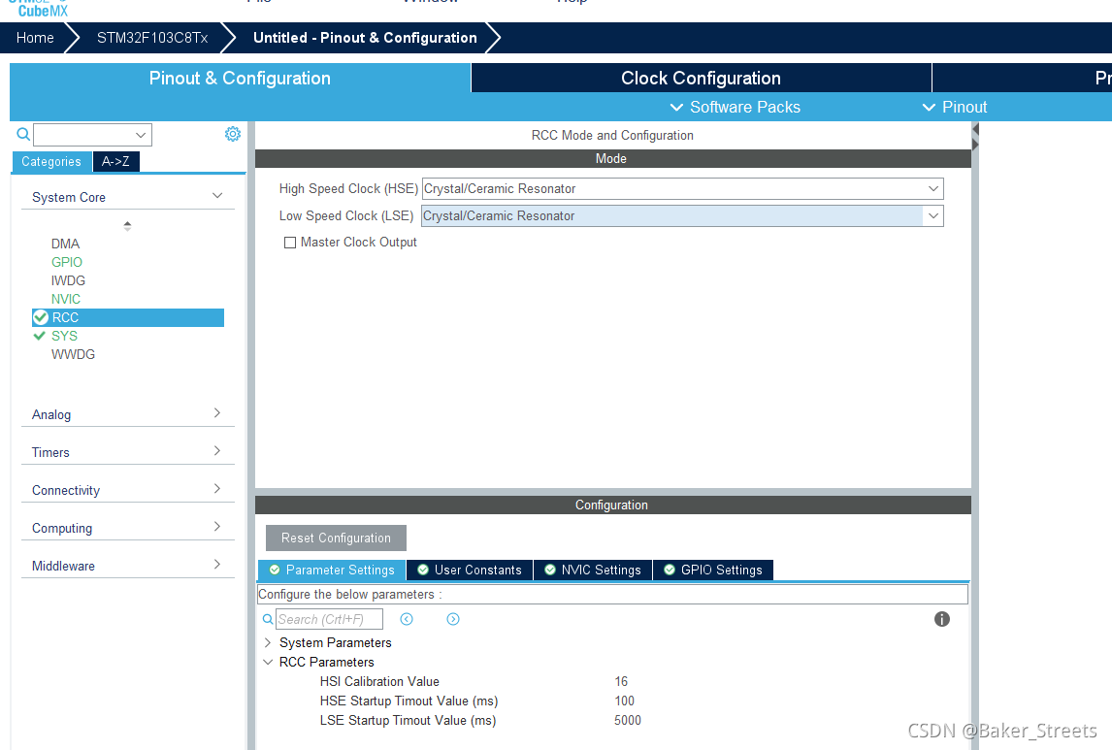Select IWDG in System Core list
The height and width of the screenshot is (750, 1112).
tap(68, 280)
